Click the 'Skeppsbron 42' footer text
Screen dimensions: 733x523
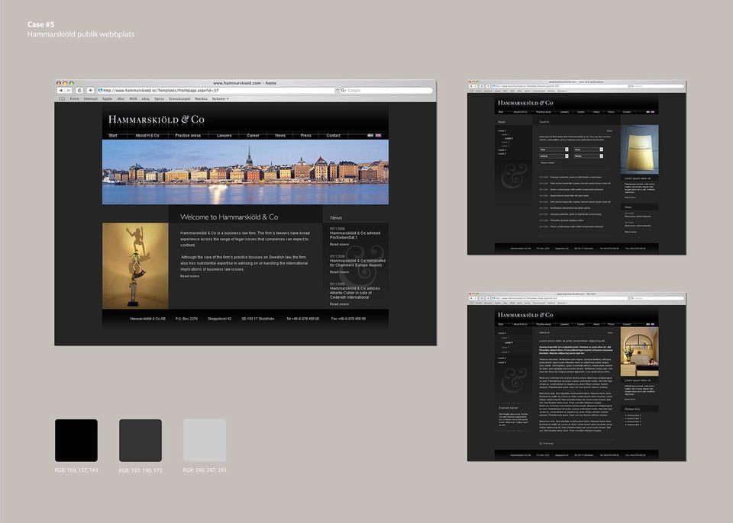[x=220, y=319]
